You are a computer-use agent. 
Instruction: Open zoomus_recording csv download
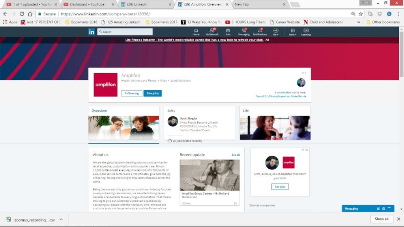point(31,220)
